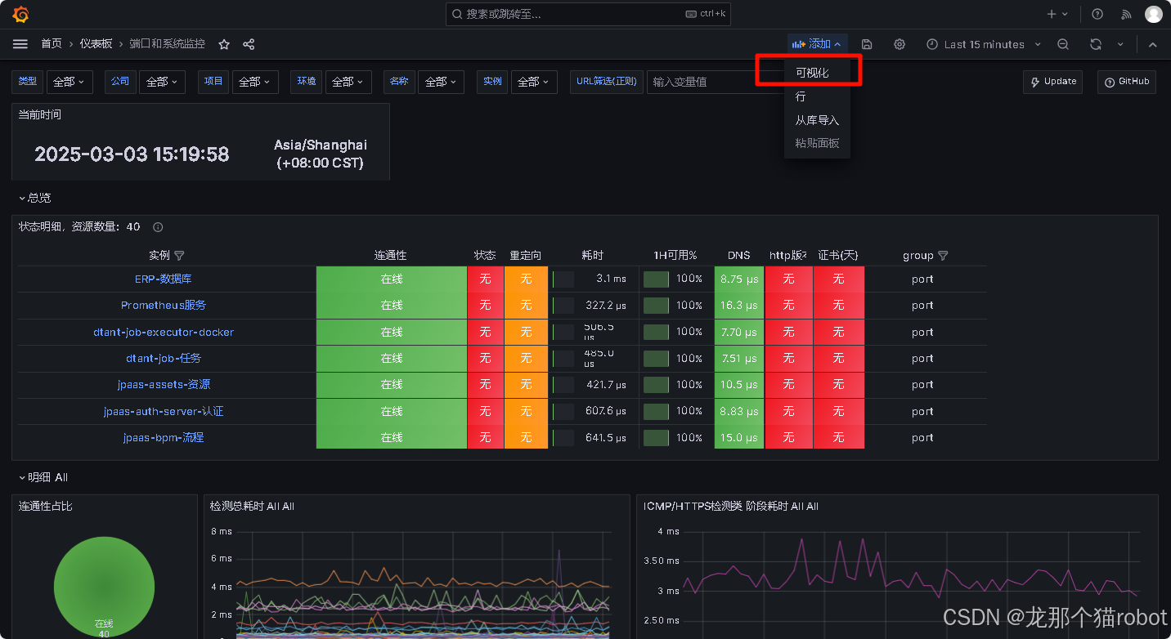Save the dashboard with the floppy disk icon

point(867,44)
